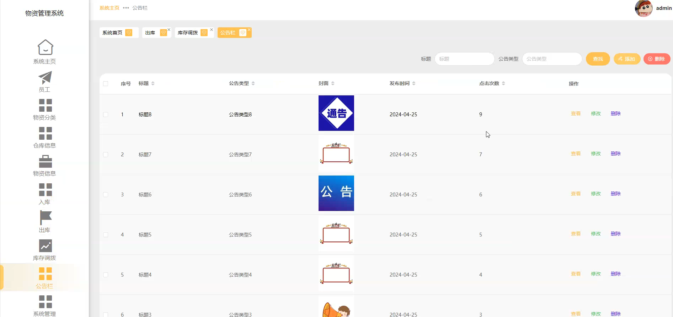673x317 pixels.
Task: Open 物资信息 briefcase icon
Action: coord(45,161)
